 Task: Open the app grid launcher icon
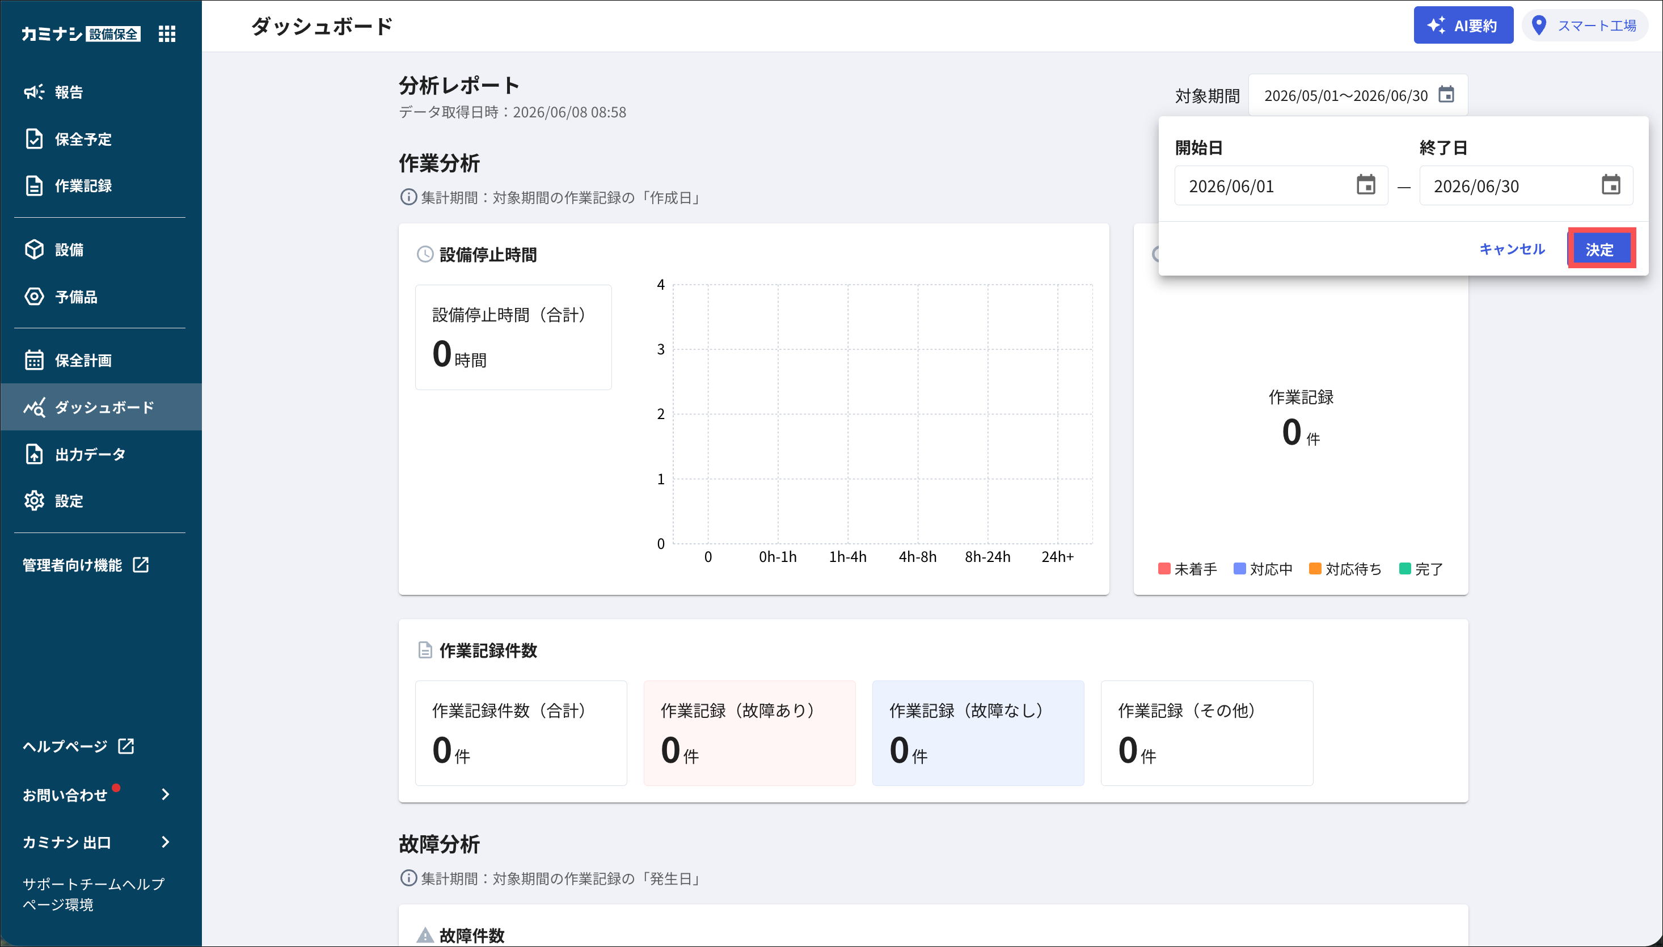tap(167, 34)
